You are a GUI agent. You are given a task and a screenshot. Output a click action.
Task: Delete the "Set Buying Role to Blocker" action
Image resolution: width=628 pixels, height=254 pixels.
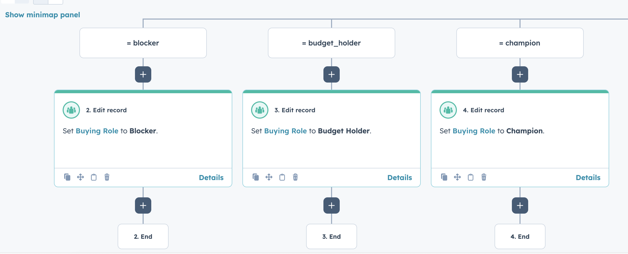tap(107, 177)
